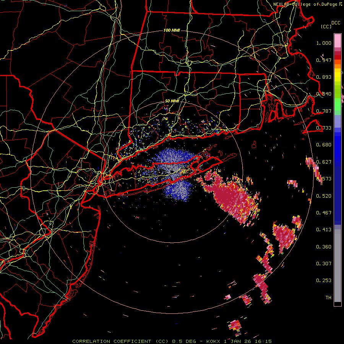The image size is (344, 344).
Task: Click the CORRELATION COEFFICIENT (CC) caption text
Action: coord(120,341)
